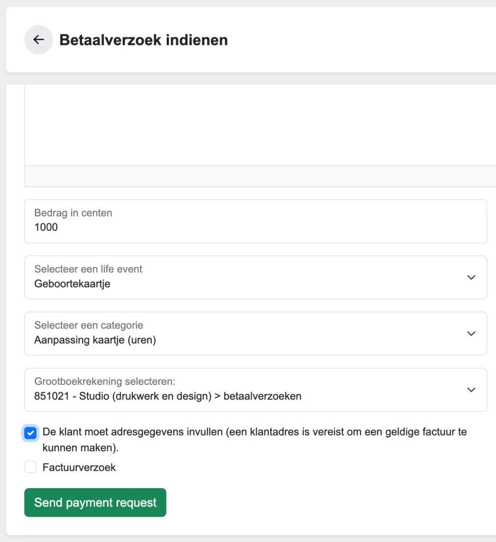
Task: Click the grootboekrekening chevron icon
Action: (x=471, y=390)
